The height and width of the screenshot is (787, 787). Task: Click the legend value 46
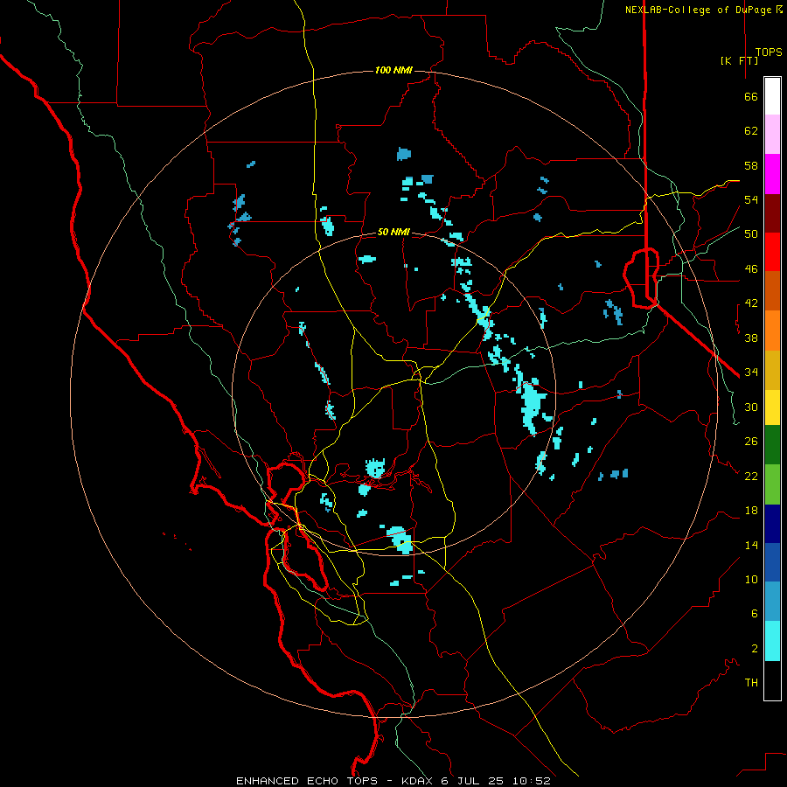click(751, 269)
